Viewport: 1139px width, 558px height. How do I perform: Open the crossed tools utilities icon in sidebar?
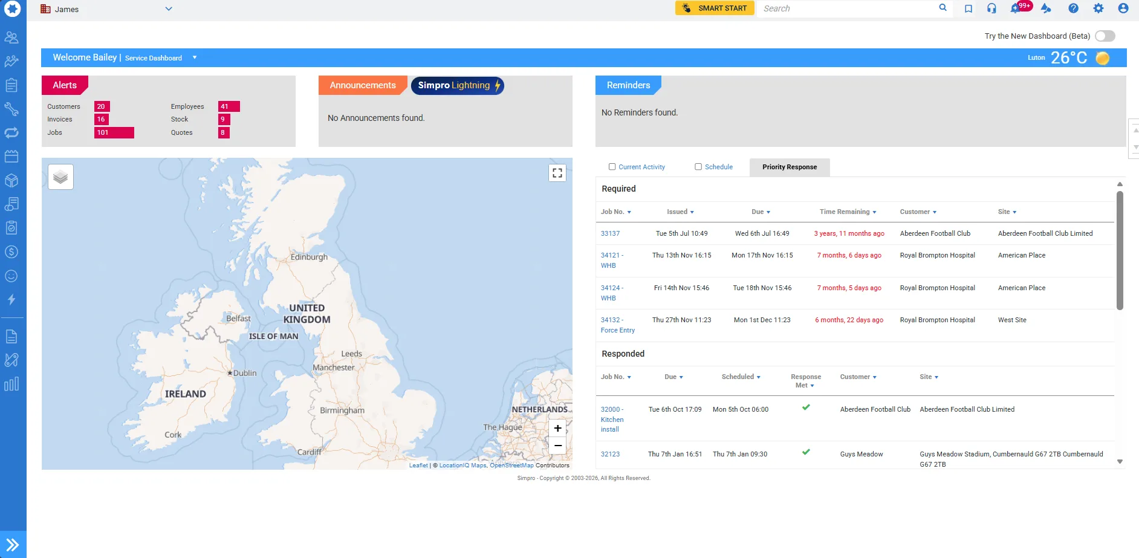tap(11, 360)
